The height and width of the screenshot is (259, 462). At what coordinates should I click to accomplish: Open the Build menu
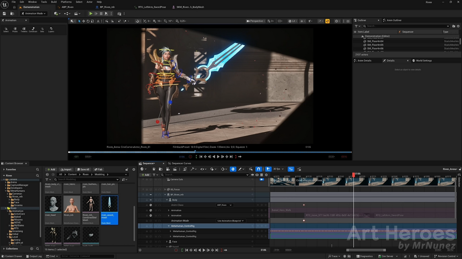54,2
